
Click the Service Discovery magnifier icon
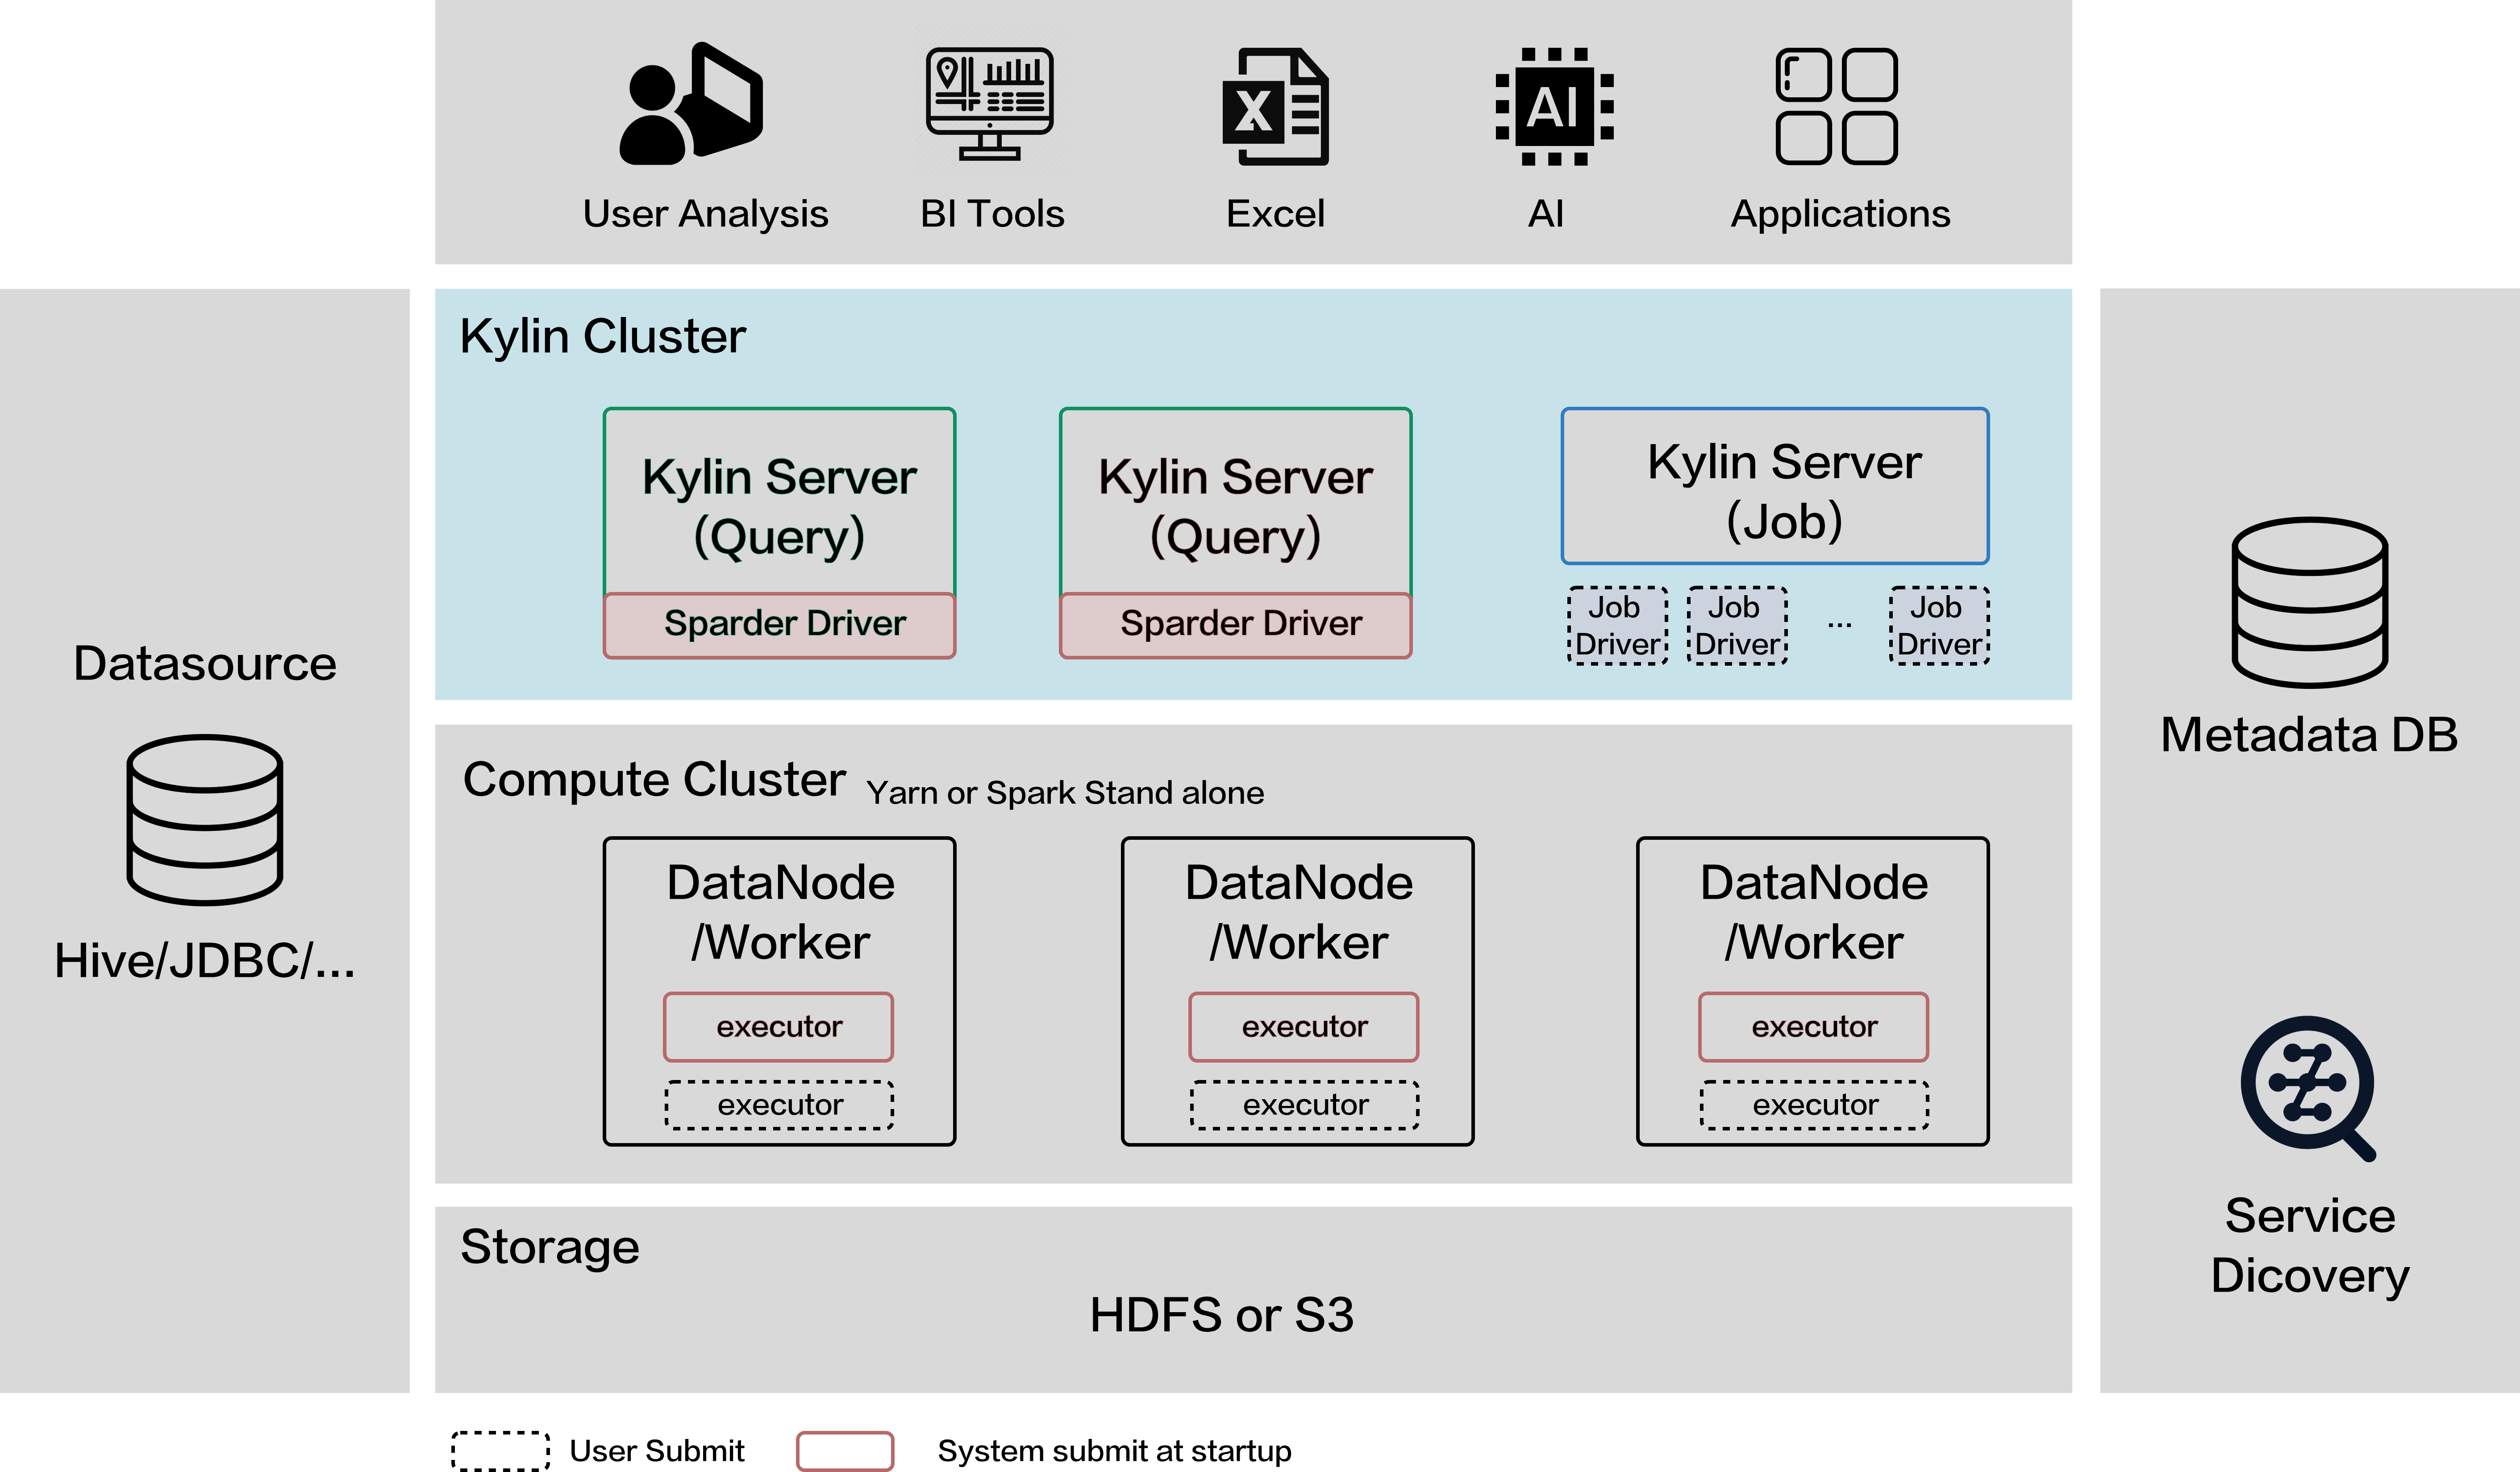click(x=2309, y=1088)
